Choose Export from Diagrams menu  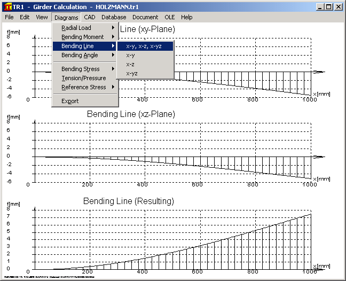[x=70, y=101]
